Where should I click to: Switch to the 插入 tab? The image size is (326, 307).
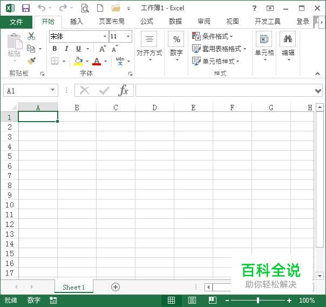coord(76,22)
